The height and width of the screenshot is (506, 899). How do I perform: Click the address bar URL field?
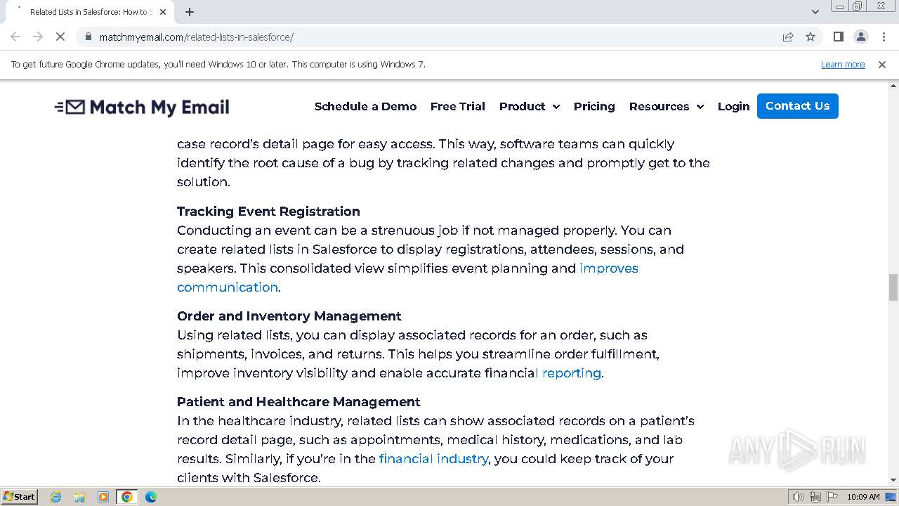(x=421, y=37)
